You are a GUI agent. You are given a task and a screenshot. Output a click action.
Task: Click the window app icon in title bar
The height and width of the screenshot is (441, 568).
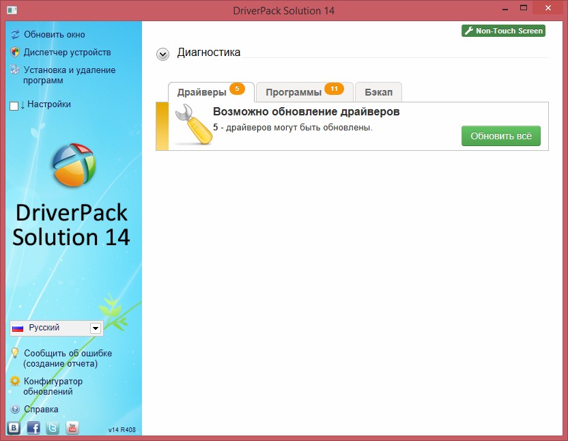tap(12, 10)
